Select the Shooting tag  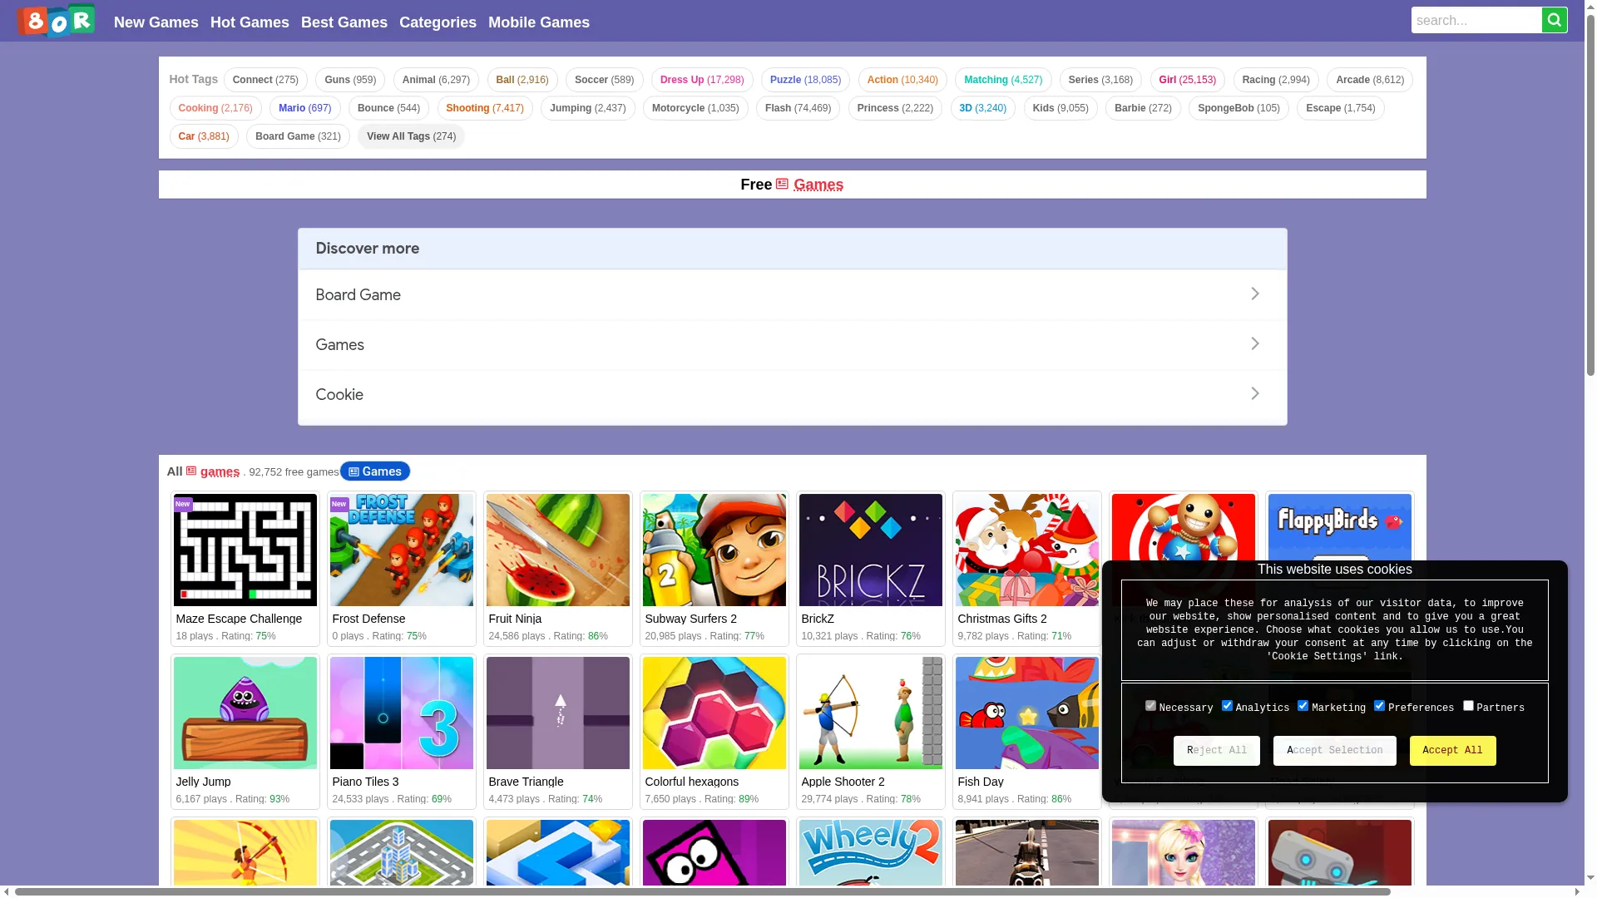485,108
